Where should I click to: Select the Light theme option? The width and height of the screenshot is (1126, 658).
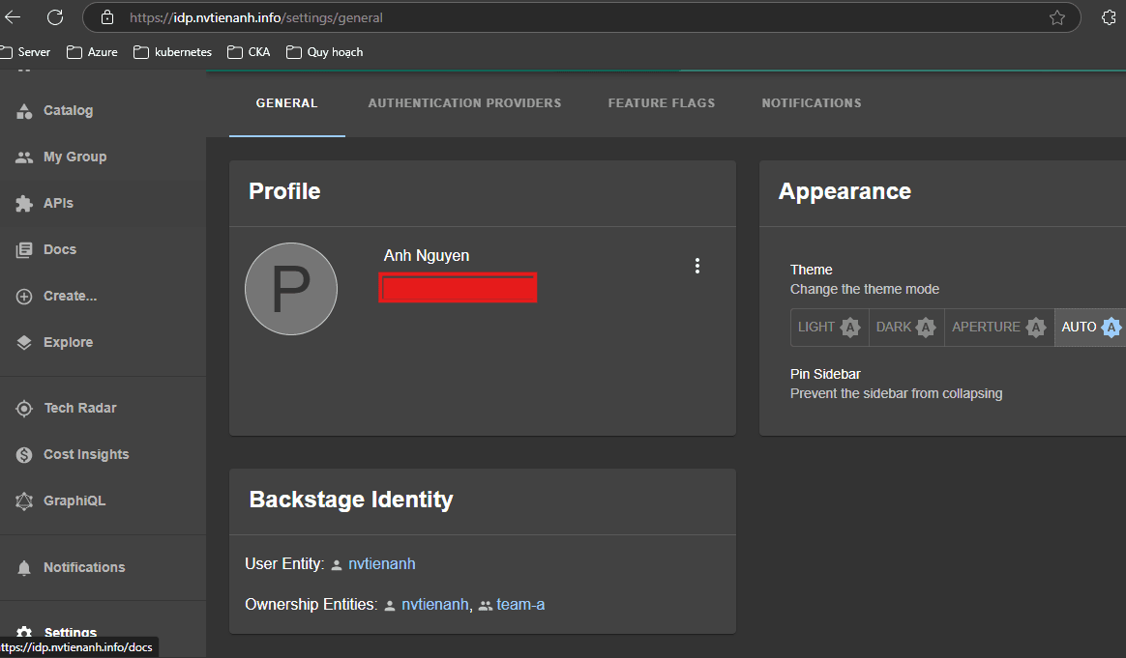[x=829, y=328]
